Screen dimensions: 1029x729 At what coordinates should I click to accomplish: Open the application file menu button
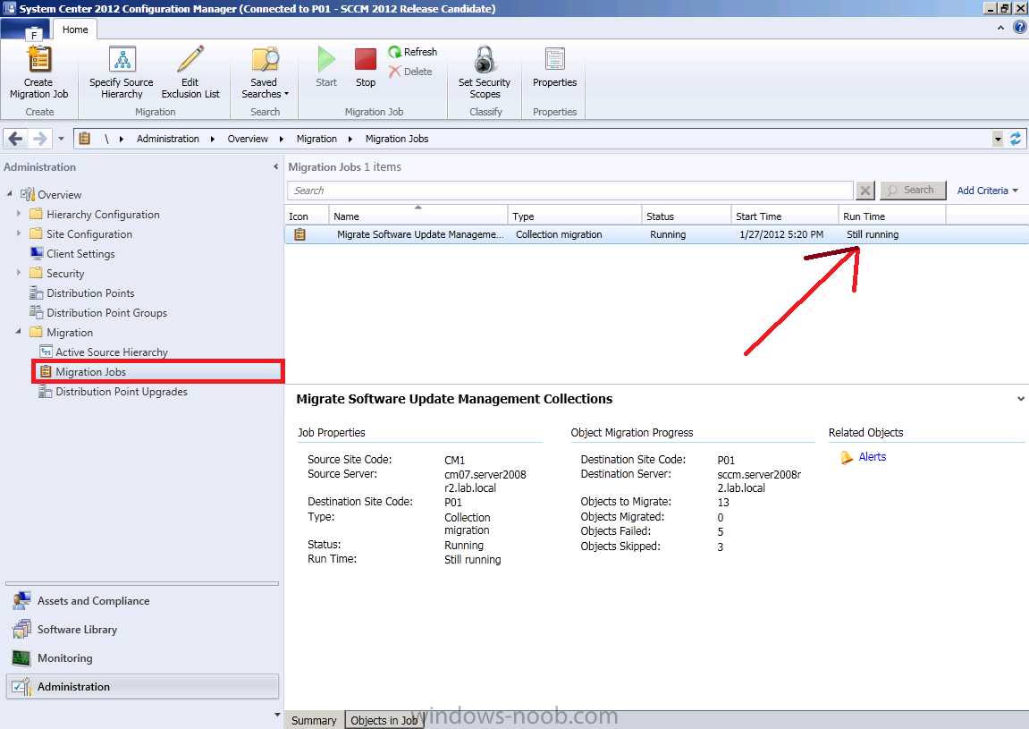click(x=25, y=30)
